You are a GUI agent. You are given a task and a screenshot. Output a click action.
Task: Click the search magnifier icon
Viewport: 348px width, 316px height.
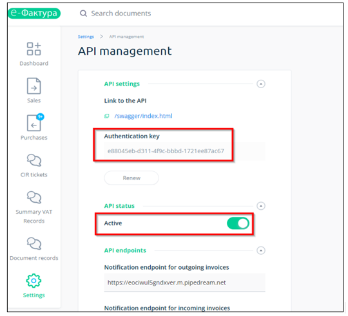(83, 14)
